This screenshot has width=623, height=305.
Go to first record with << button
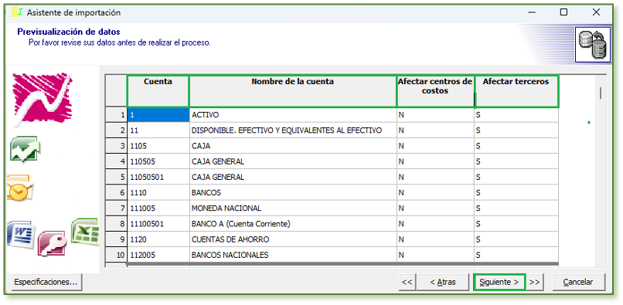click(407, 282)
